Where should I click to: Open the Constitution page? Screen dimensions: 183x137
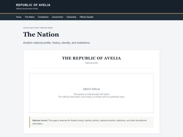pyautogui.click(x=43, y=17)
